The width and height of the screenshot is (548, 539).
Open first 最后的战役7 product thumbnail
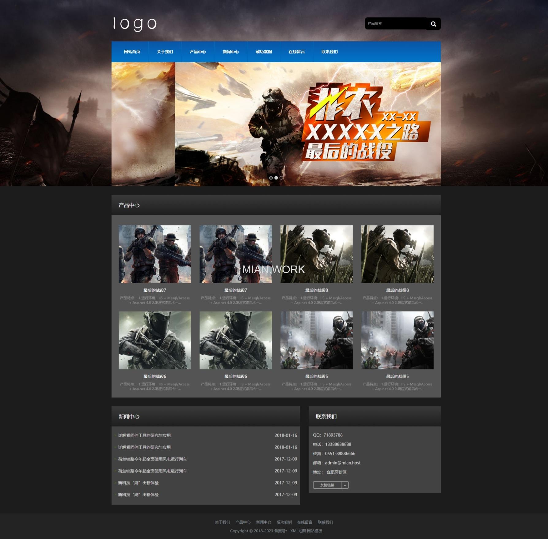(x=155, y=254)
